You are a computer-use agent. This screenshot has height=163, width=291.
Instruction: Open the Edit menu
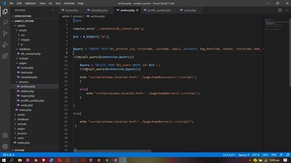[19, 3]
